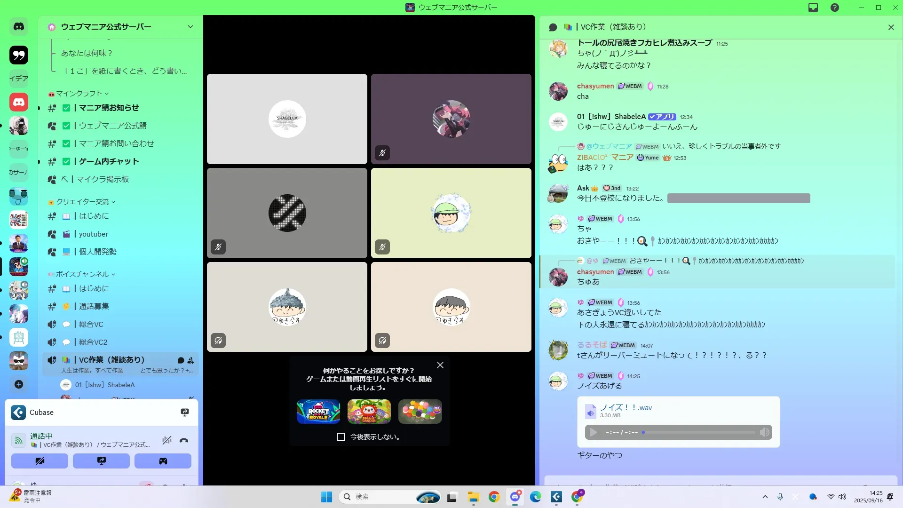Turn on camera in call panel
Image resolution: width=903 pixels, height=508 pixels.
tap(40, 461)
